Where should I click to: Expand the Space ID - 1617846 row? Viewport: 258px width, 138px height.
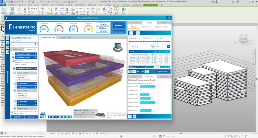click(16, 54)
